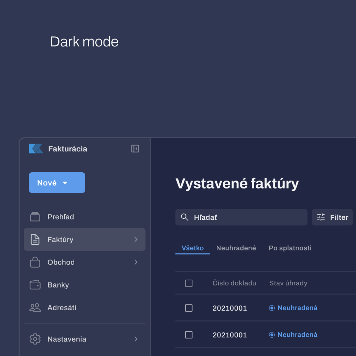
Task: Expand the Obchod submenu chevron
Action: (136, 262)
